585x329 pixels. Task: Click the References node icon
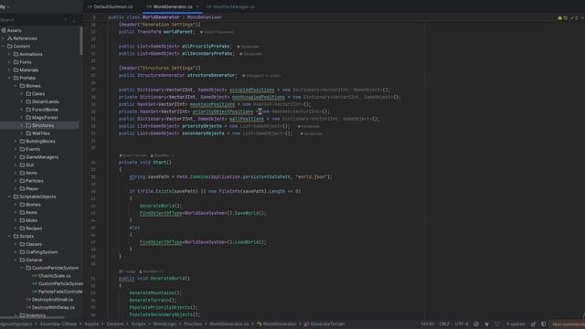click(x=10, y=38)
